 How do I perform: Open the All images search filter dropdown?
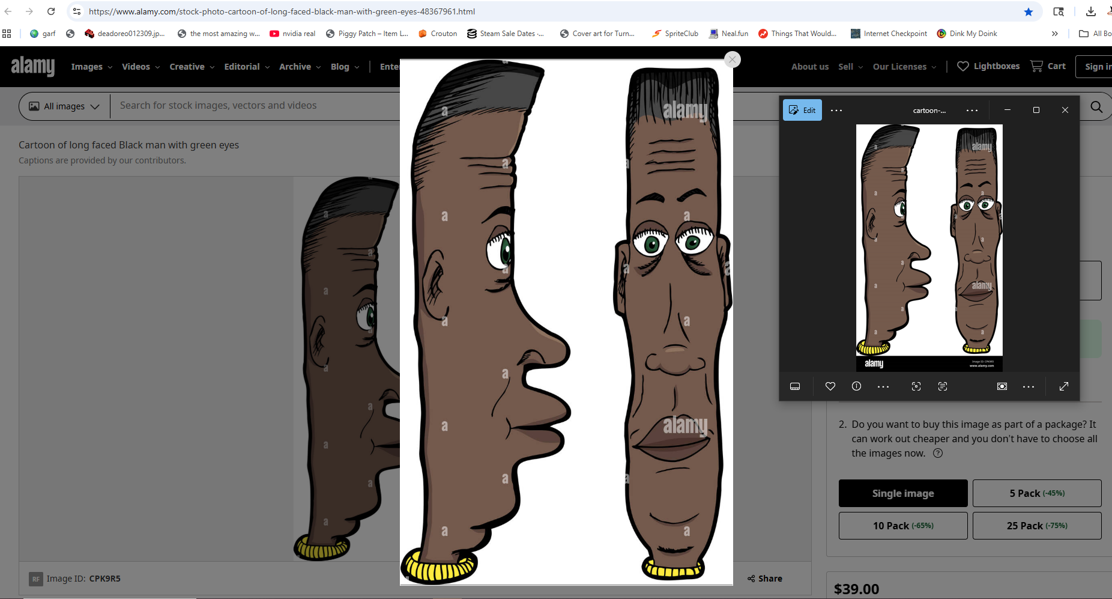point(64,106)
